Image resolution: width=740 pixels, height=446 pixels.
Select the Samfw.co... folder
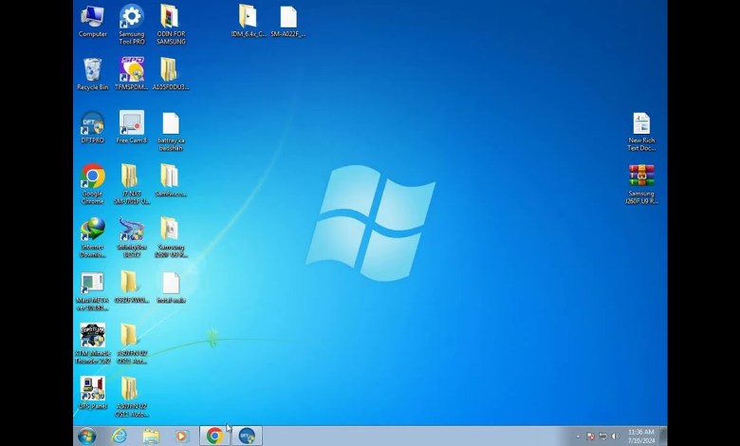pyautogui.click(x=171, y=180)
